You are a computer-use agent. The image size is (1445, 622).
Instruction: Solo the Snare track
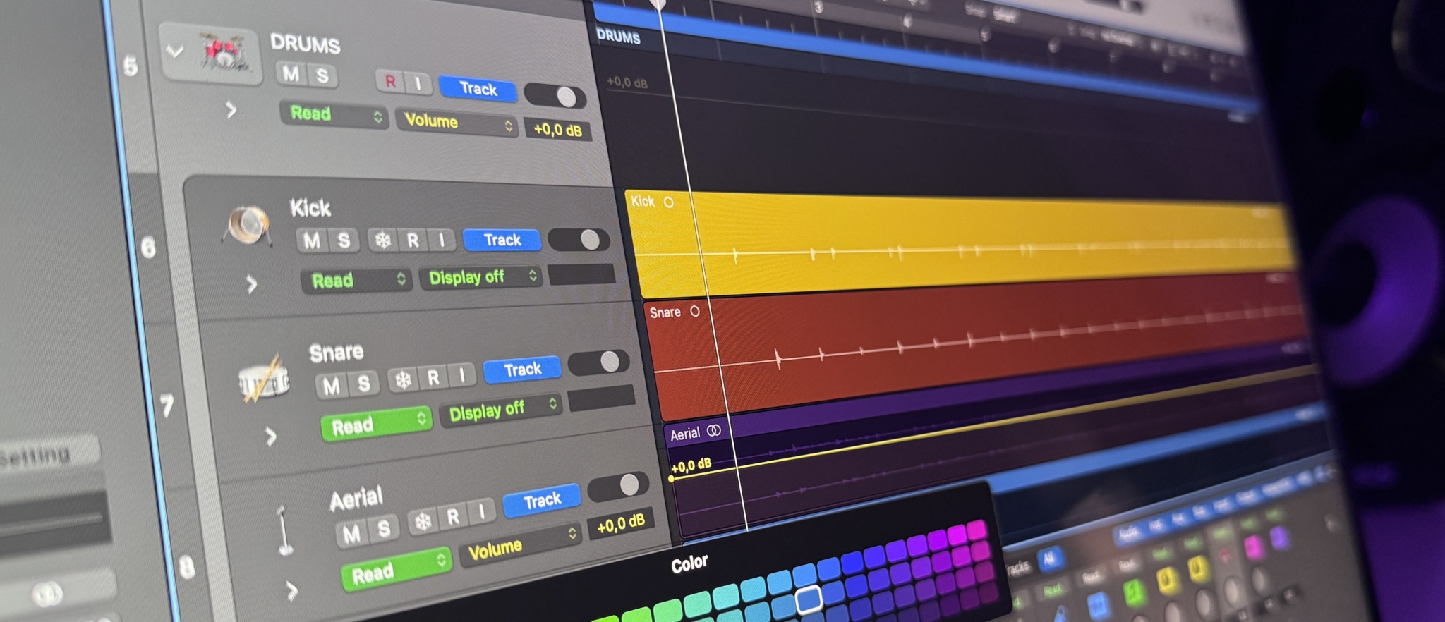pyautogui.click(x=363, y=383)
